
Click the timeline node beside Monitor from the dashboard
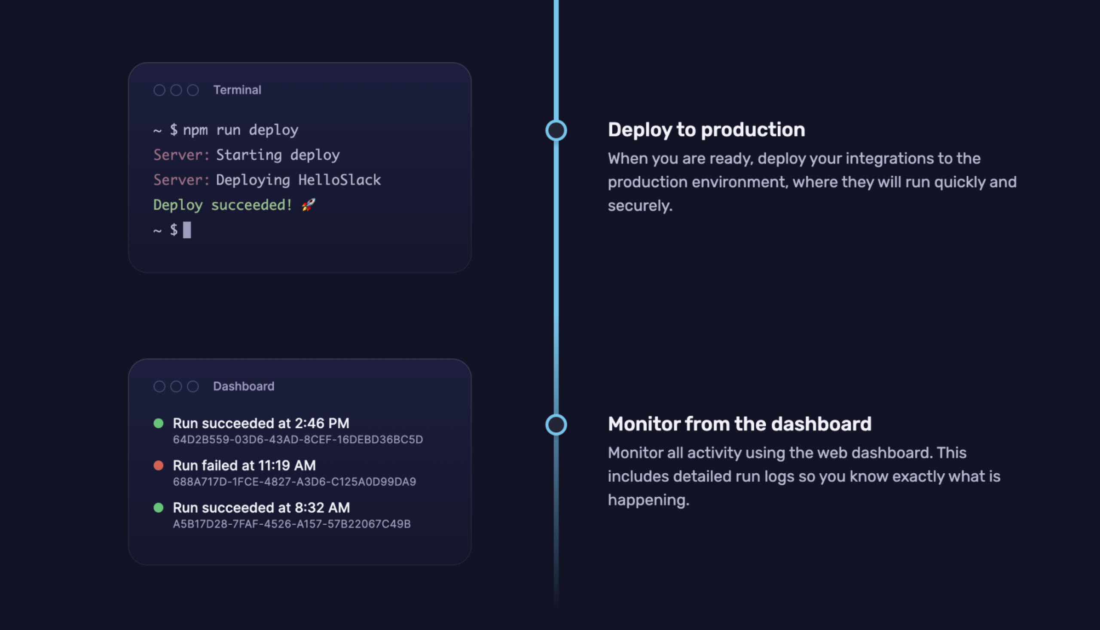click(556, 424)
